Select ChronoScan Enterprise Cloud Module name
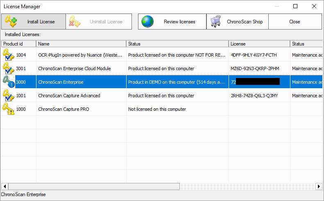 pyautogui.click(x=75, y=69)
